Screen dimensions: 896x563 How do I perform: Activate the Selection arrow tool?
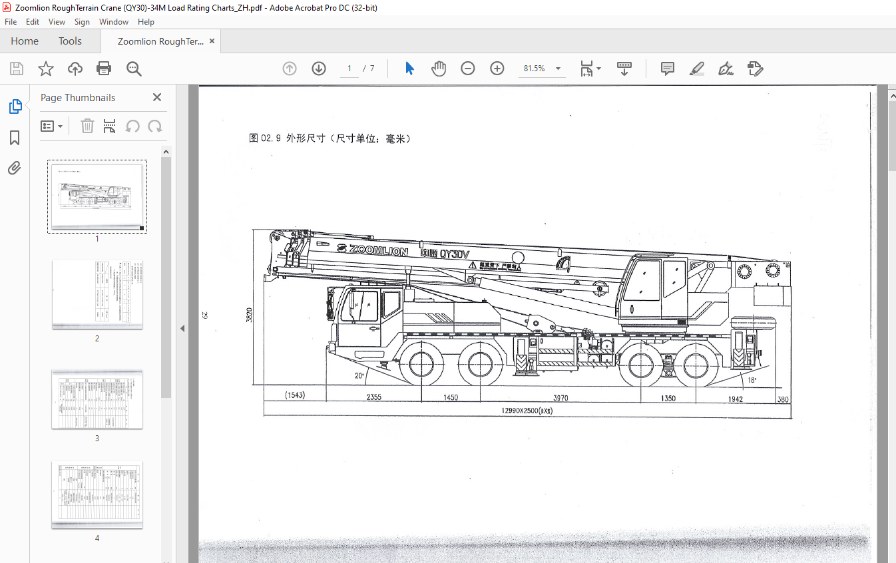pos(409,69)
